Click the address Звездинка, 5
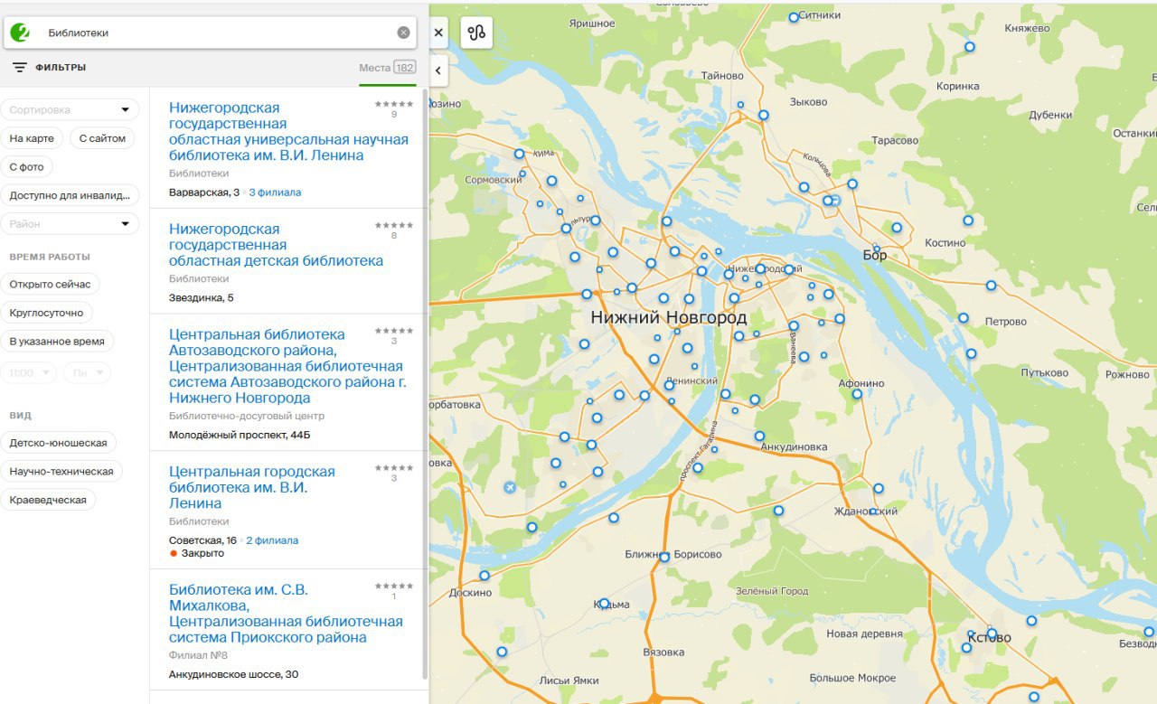The height and width of the screenshot is (704, 1157). coord(202,297)
